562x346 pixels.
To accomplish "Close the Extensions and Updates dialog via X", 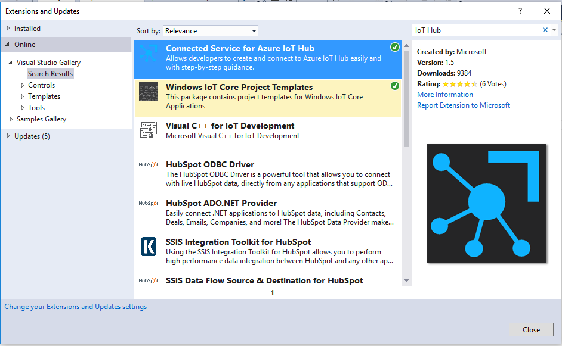I will coord(547,11).
